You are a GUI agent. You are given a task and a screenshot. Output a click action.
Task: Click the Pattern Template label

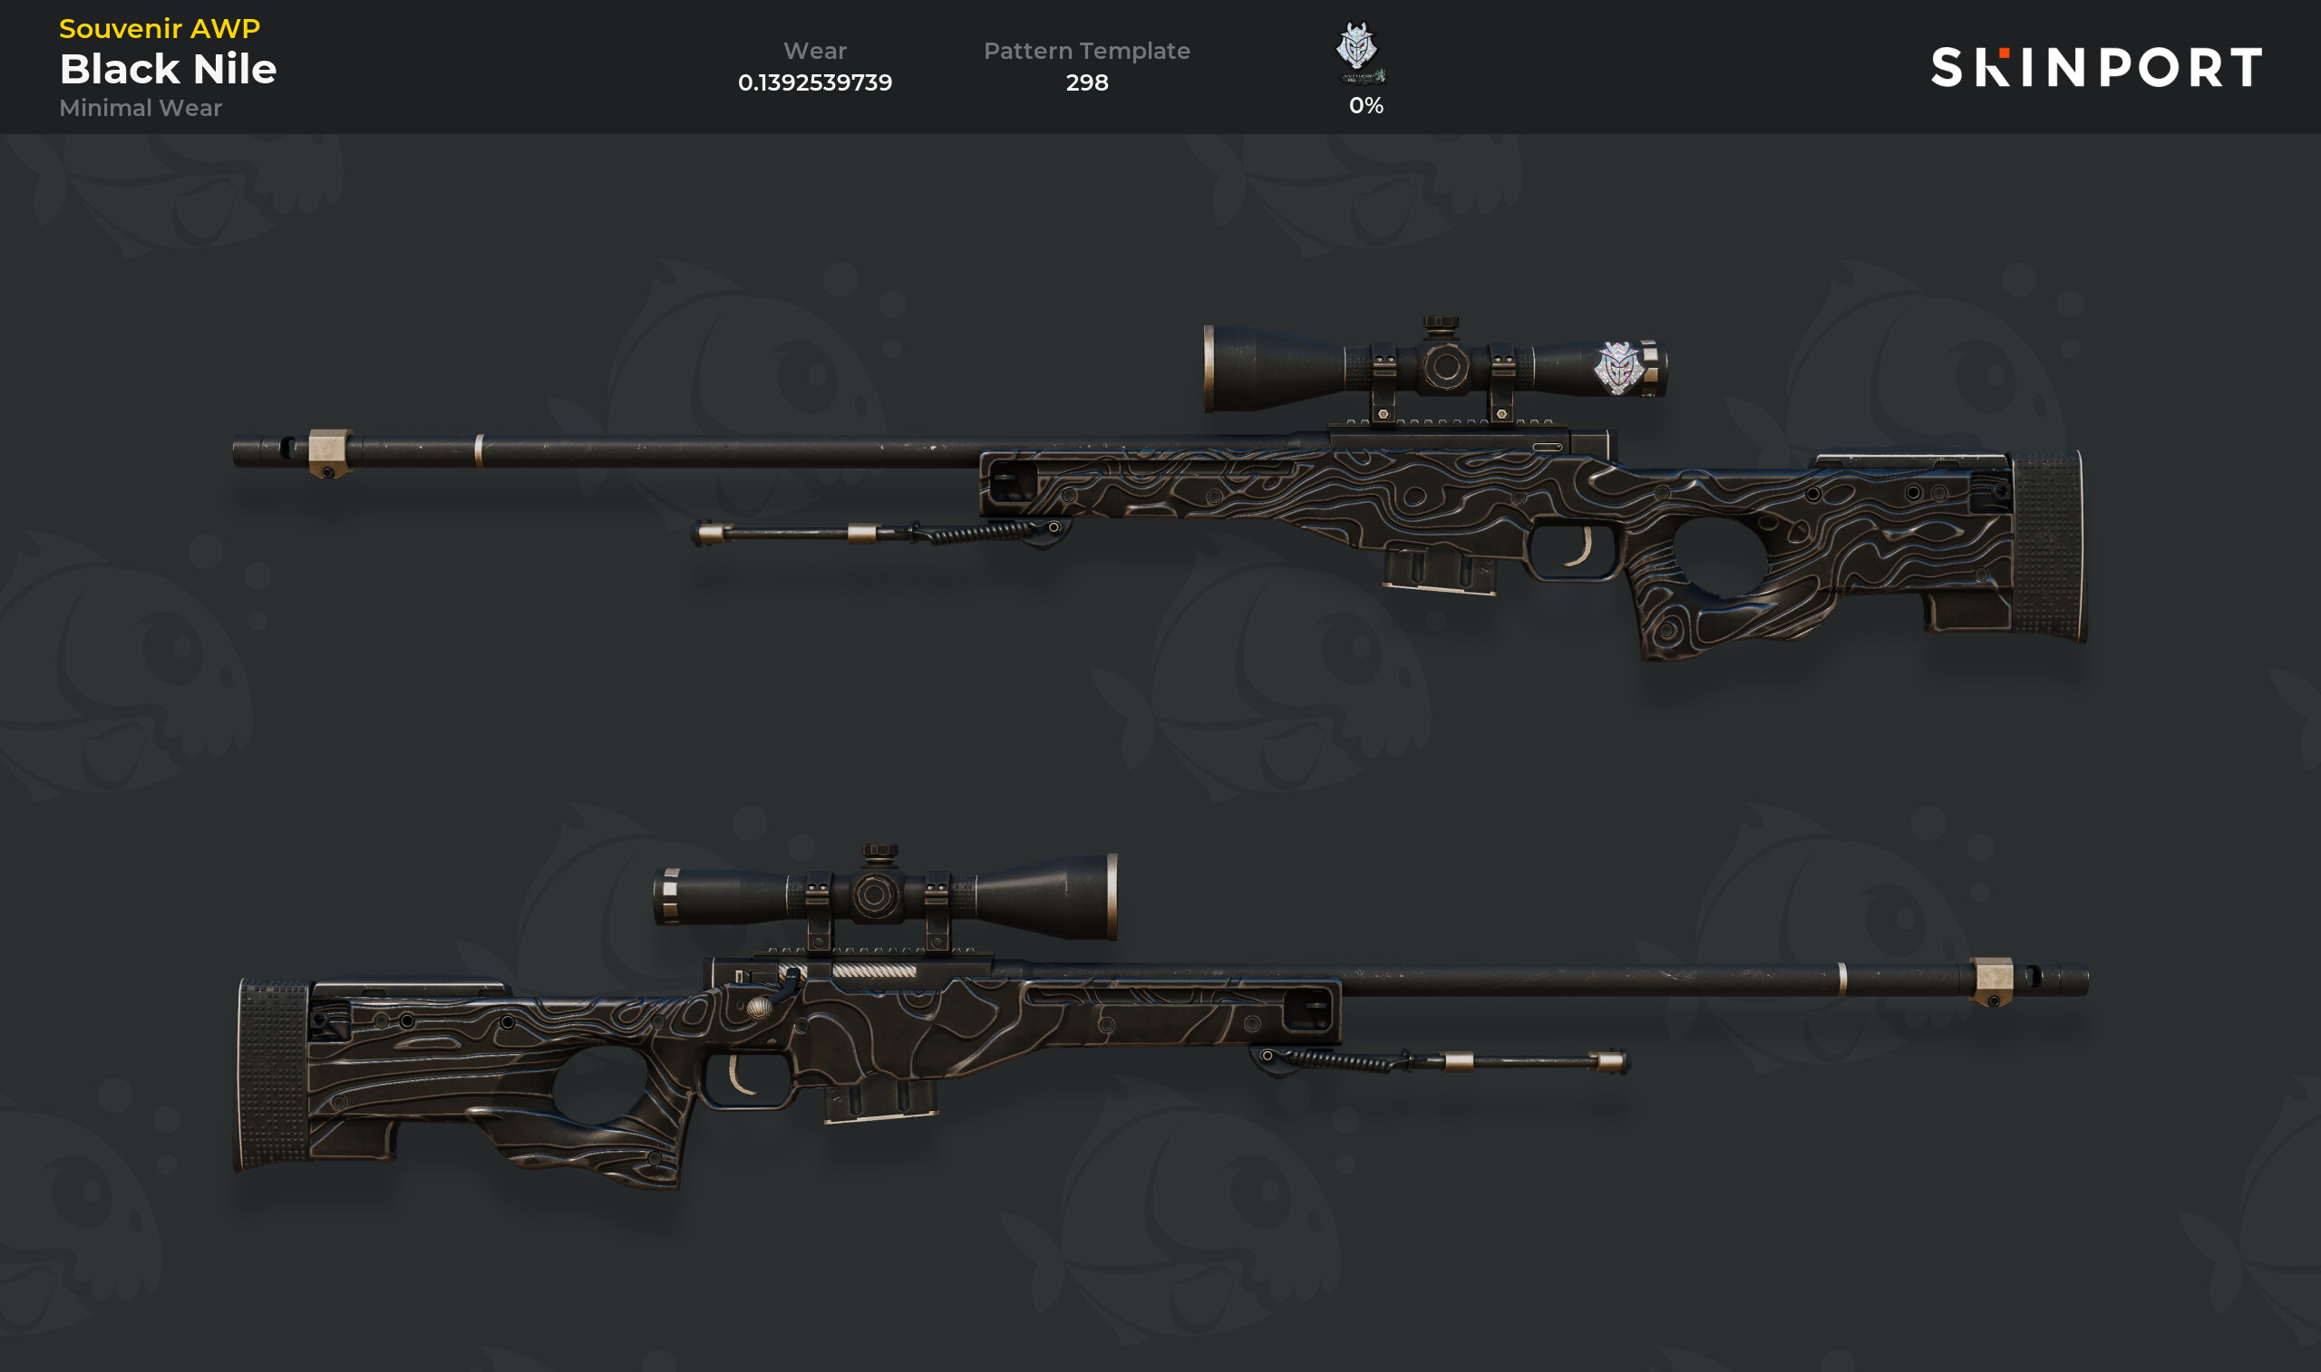(1086, 51)
